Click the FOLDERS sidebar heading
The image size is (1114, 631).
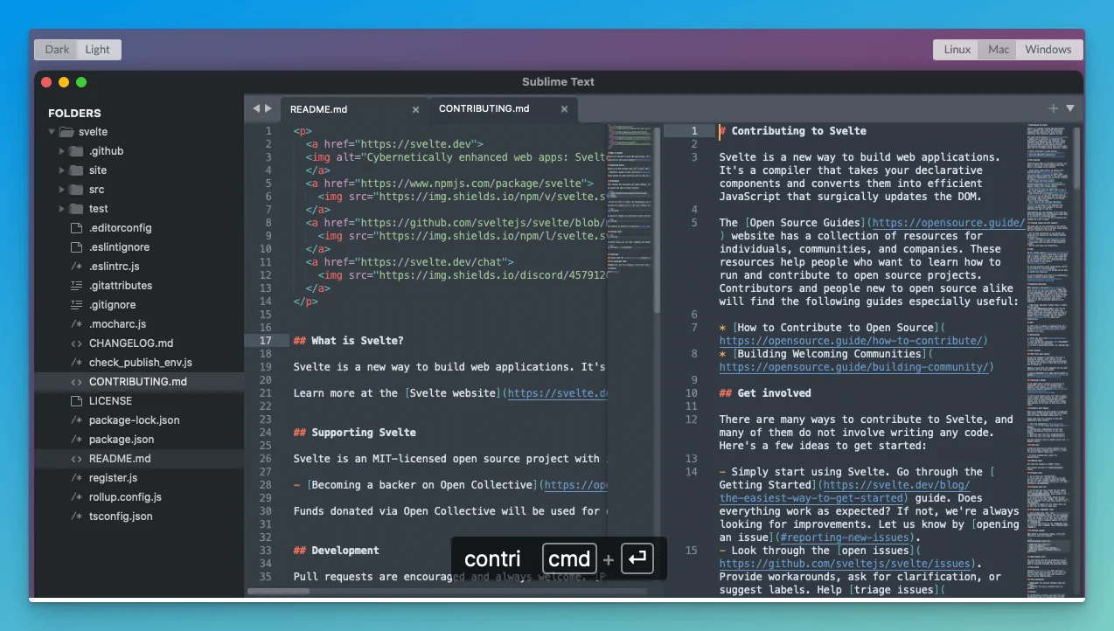[x=74, y=114]
